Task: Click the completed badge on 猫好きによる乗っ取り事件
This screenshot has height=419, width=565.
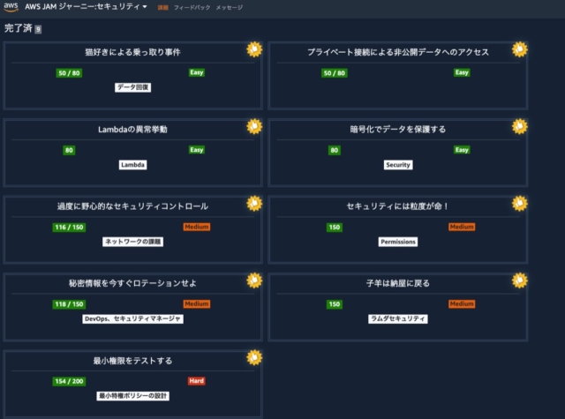Action: click(x=255, y=49)
